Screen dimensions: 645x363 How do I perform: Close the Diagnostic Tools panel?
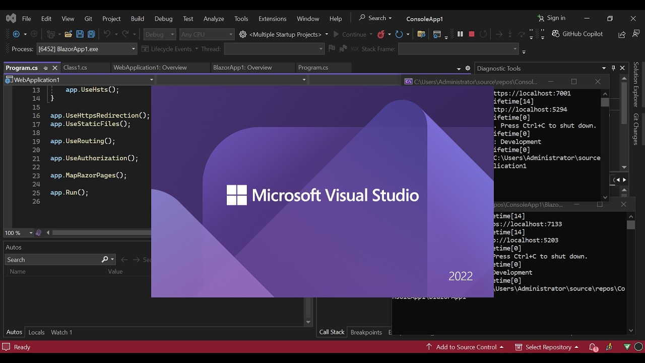point(622,68)
